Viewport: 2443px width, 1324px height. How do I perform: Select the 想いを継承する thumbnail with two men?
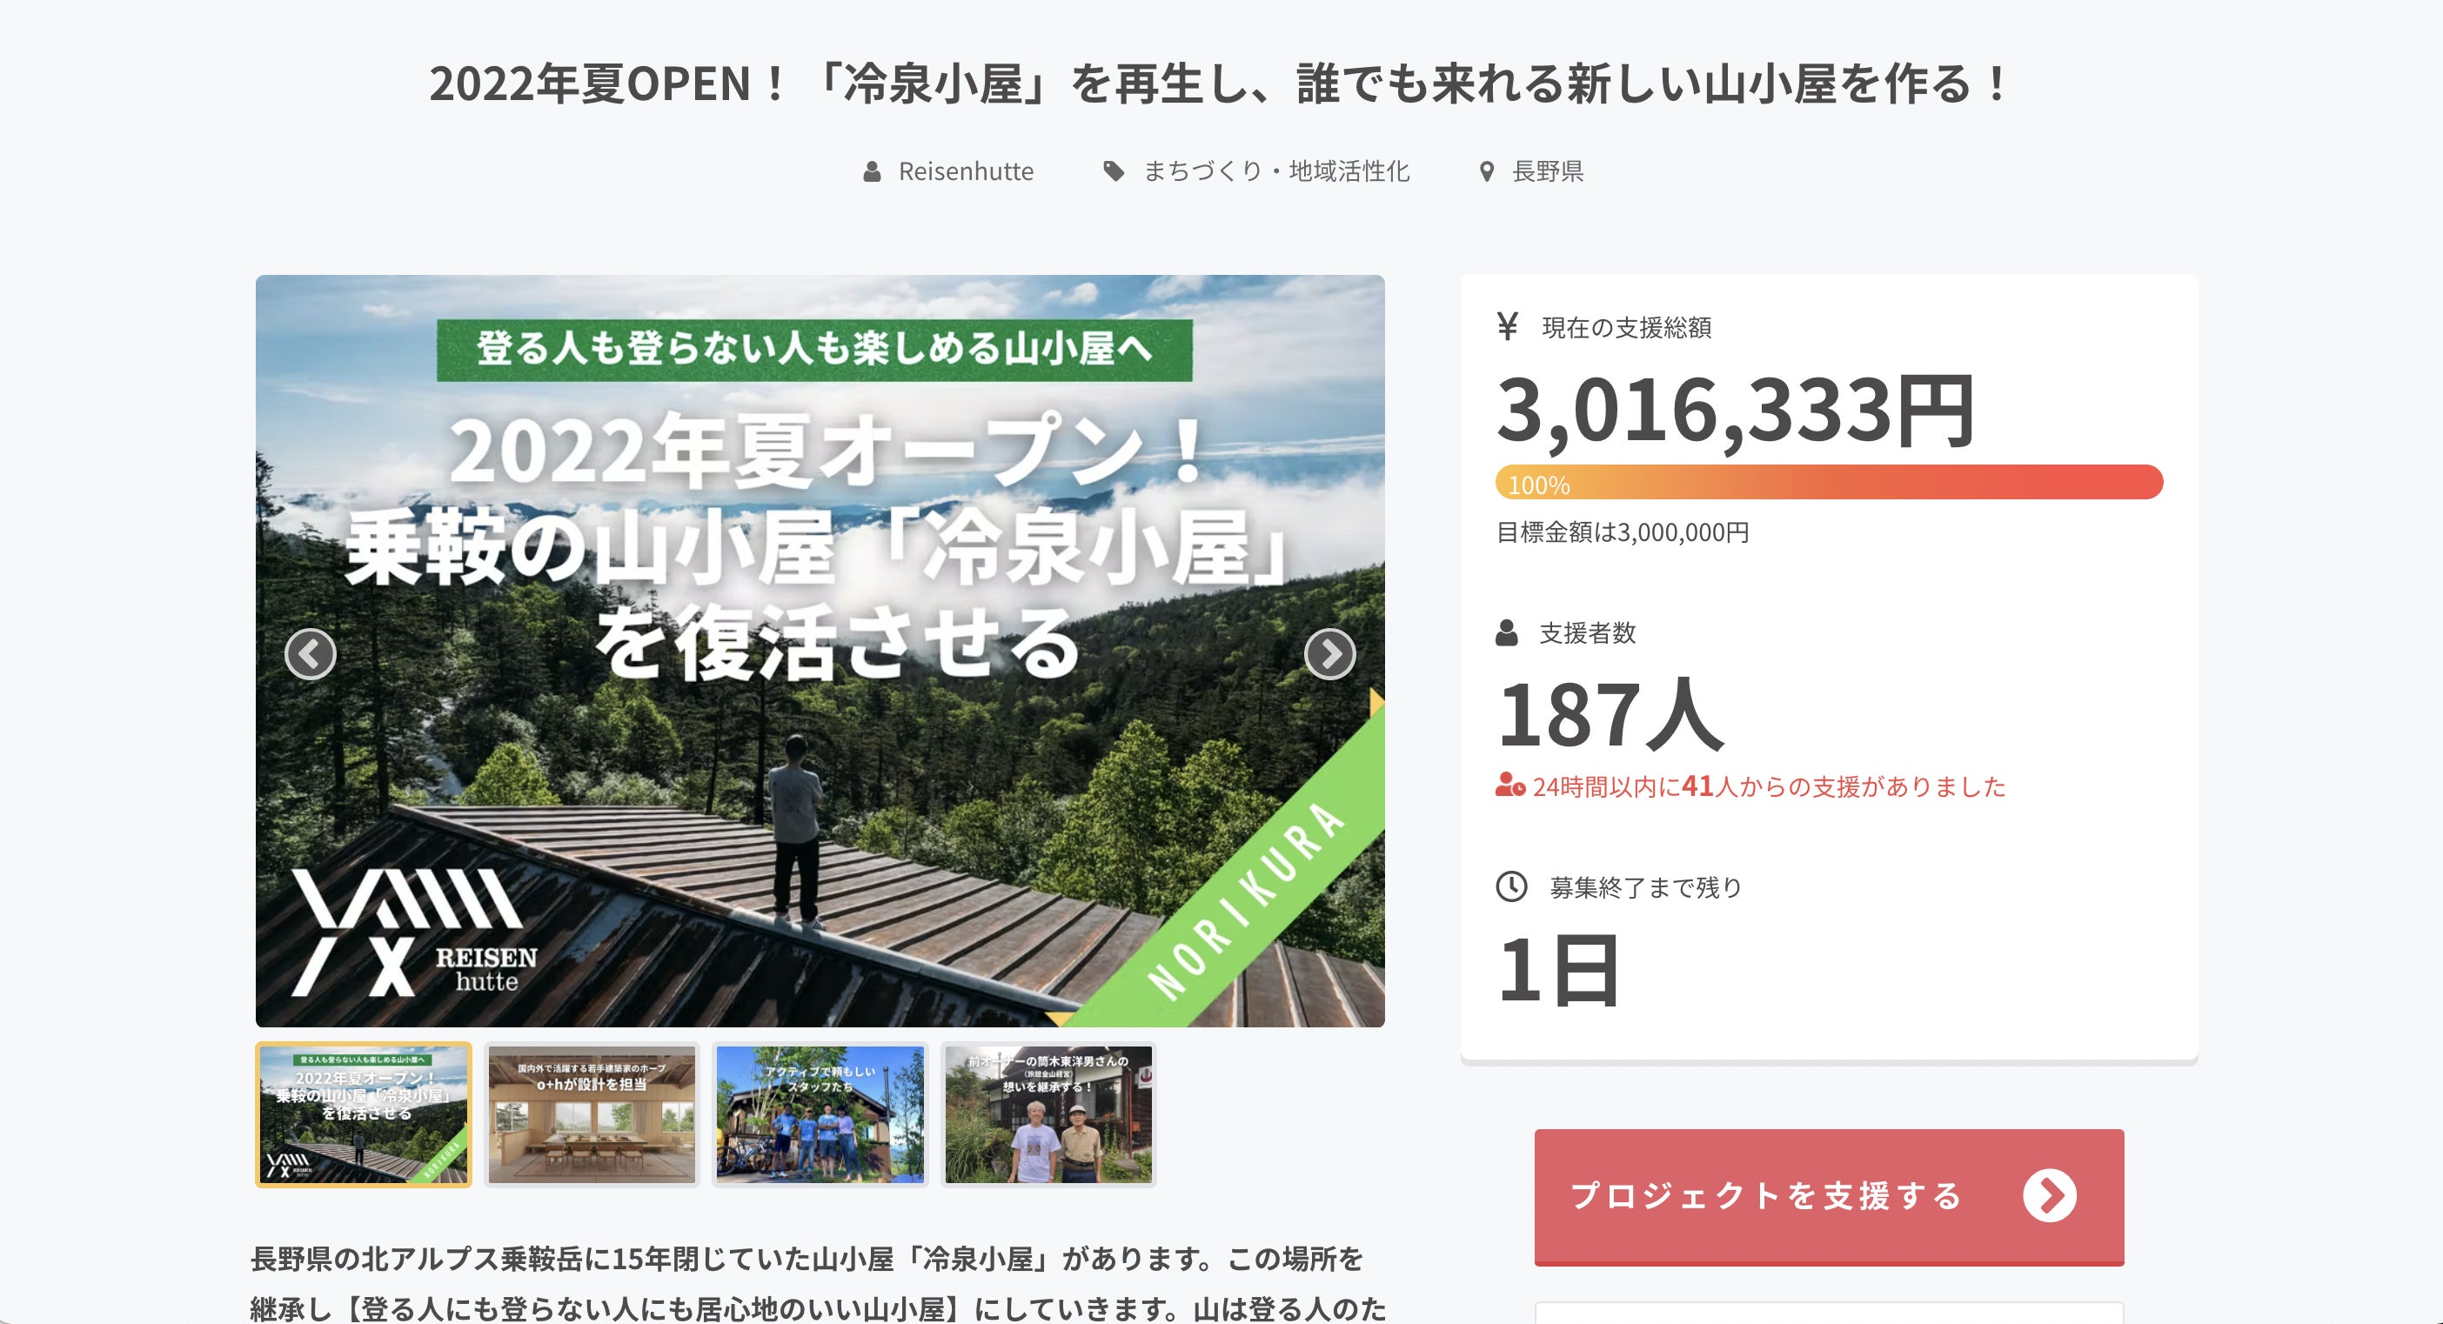(1049, 1114)
